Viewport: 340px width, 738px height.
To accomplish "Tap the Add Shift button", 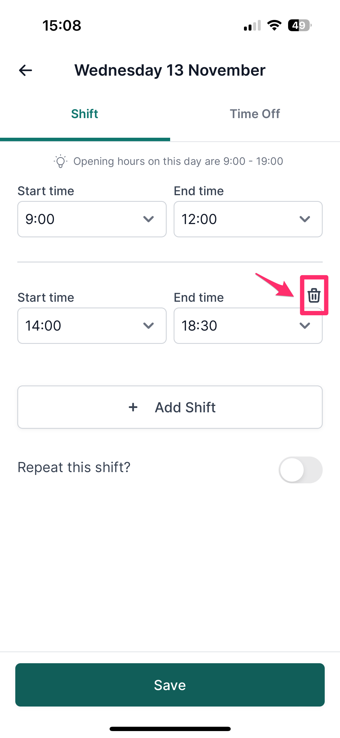I will point(170,407).
